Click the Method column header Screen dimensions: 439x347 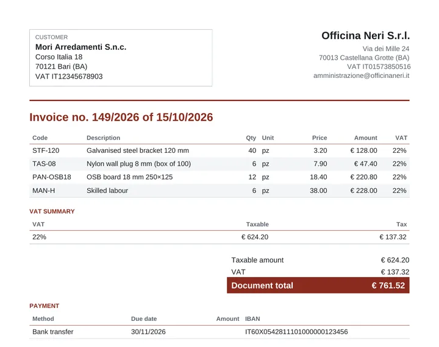pos(43,319)
